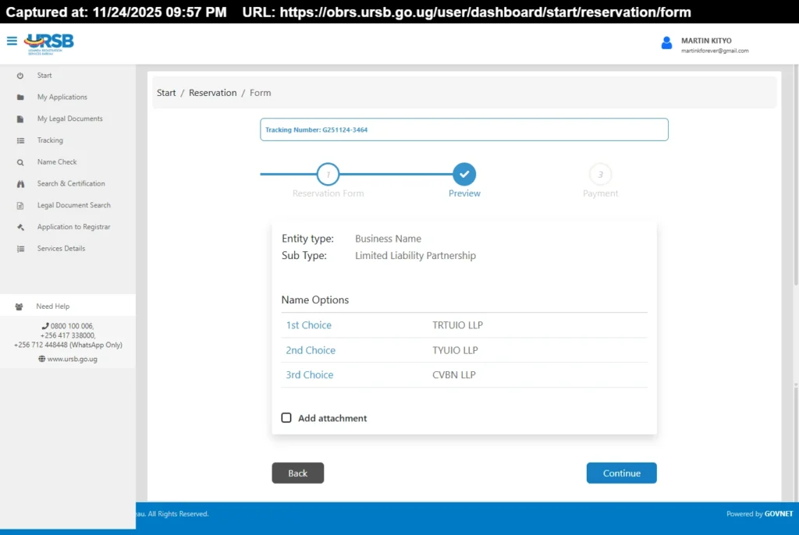
Task: Click the Need Help icon
Action: 17,306
